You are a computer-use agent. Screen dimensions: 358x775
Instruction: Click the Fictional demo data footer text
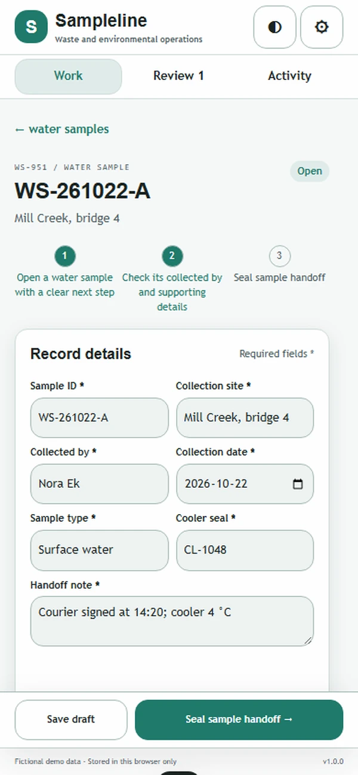(x=95, y=761)
